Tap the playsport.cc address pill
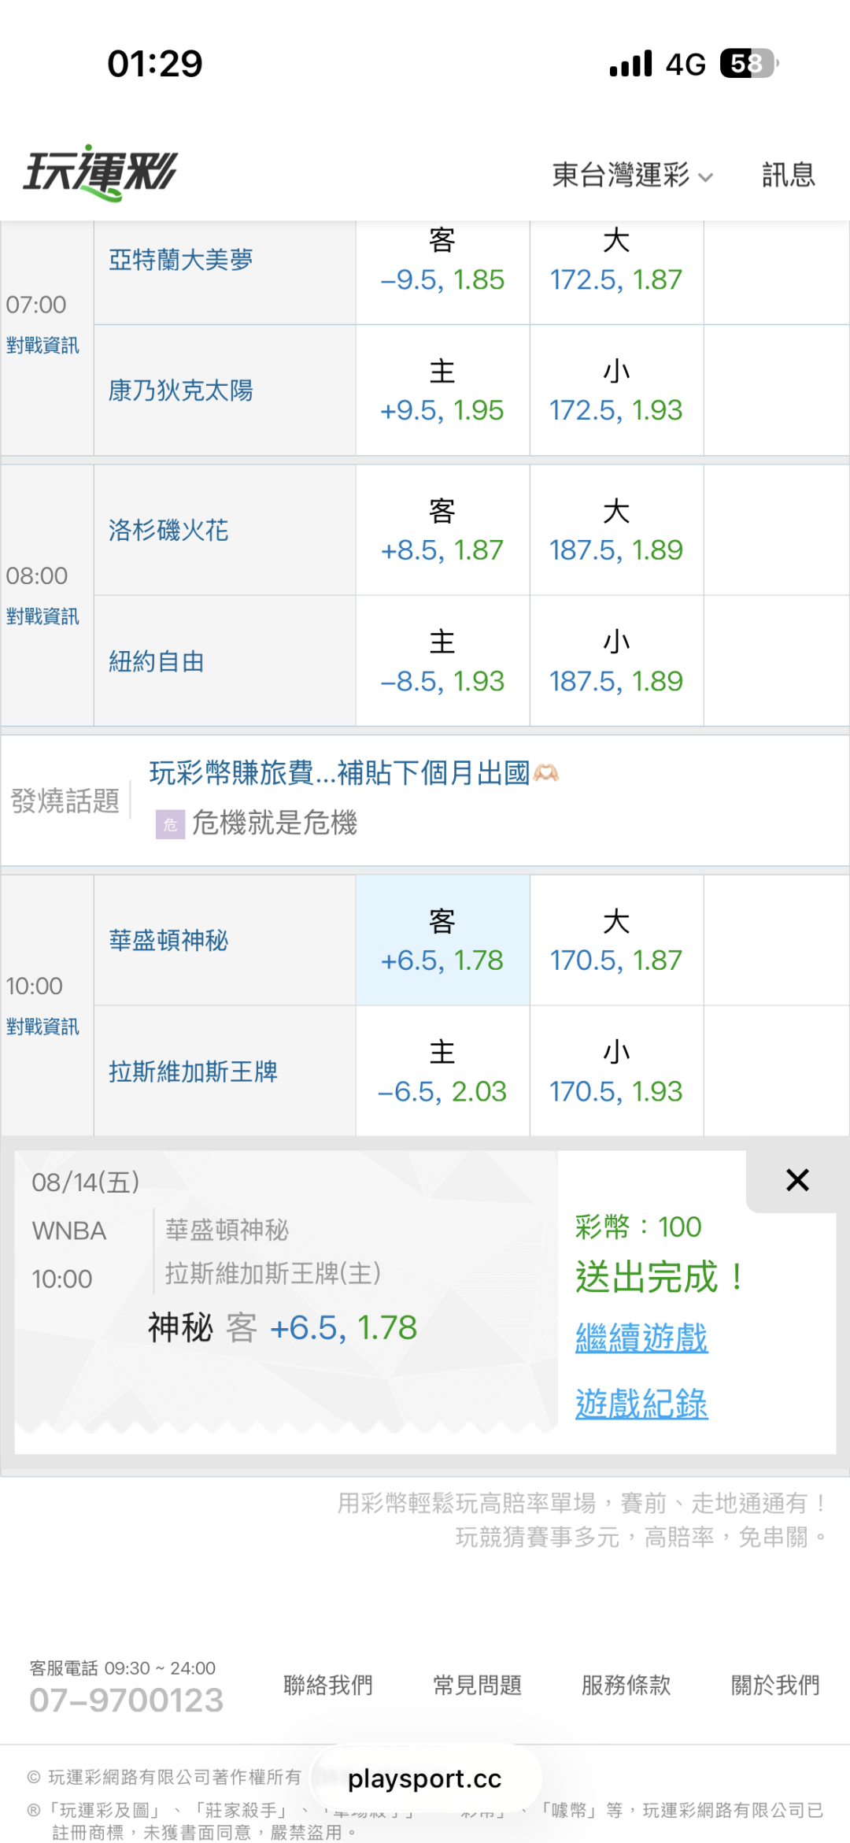The width and height of the screenshot is (850, 1843). [425, 1778]
